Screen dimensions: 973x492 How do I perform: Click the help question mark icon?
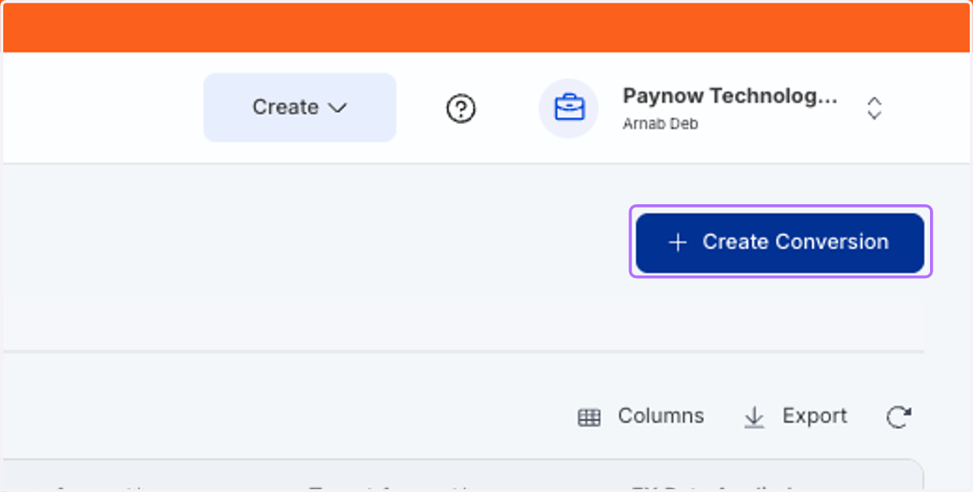coord(461,108)
